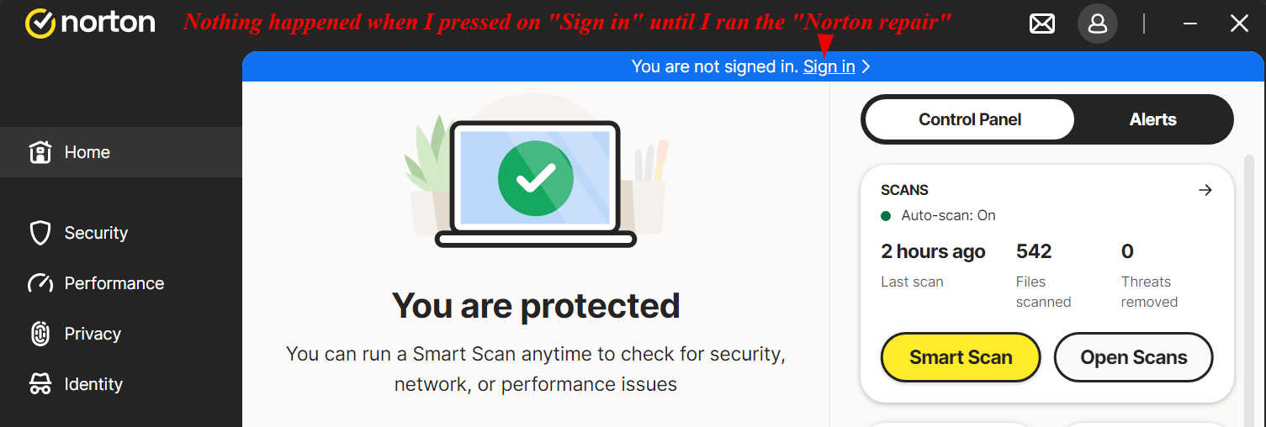Open the Performance menu item

tap(114, 283)
